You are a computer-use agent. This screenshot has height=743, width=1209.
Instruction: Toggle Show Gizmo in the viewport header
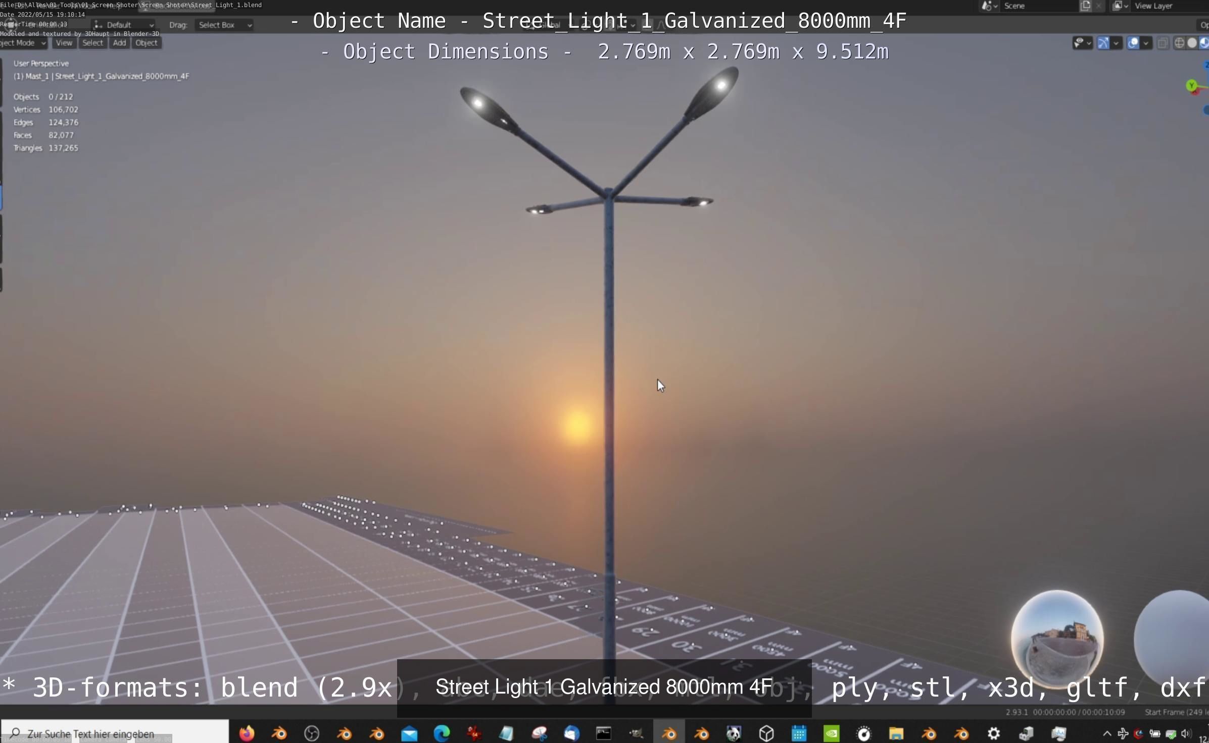1103,43
